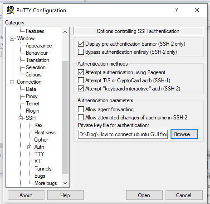Click the 'Category:' label
The width and height of the screenshot is (210, 204).
pyautogui.click(x=15, y=23)
